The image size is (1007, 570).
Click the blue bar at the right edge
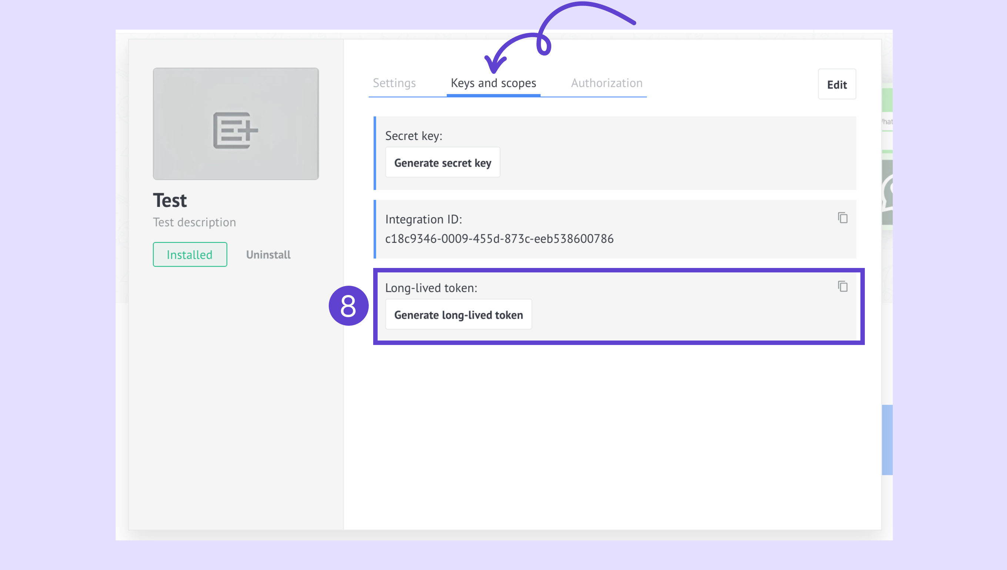887,440
